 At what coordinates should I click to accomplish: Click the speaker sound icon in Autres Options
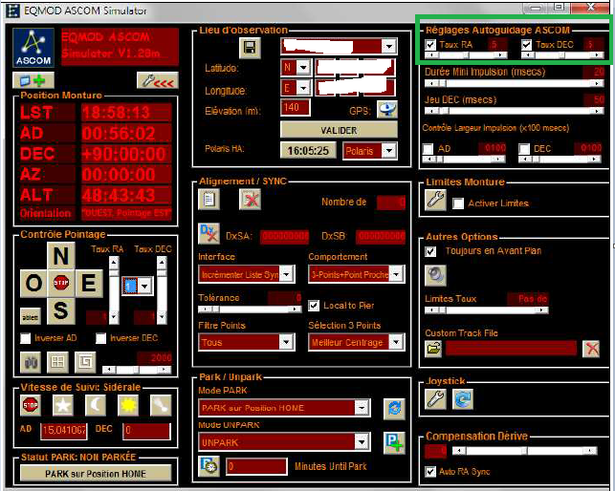[435, 275]
